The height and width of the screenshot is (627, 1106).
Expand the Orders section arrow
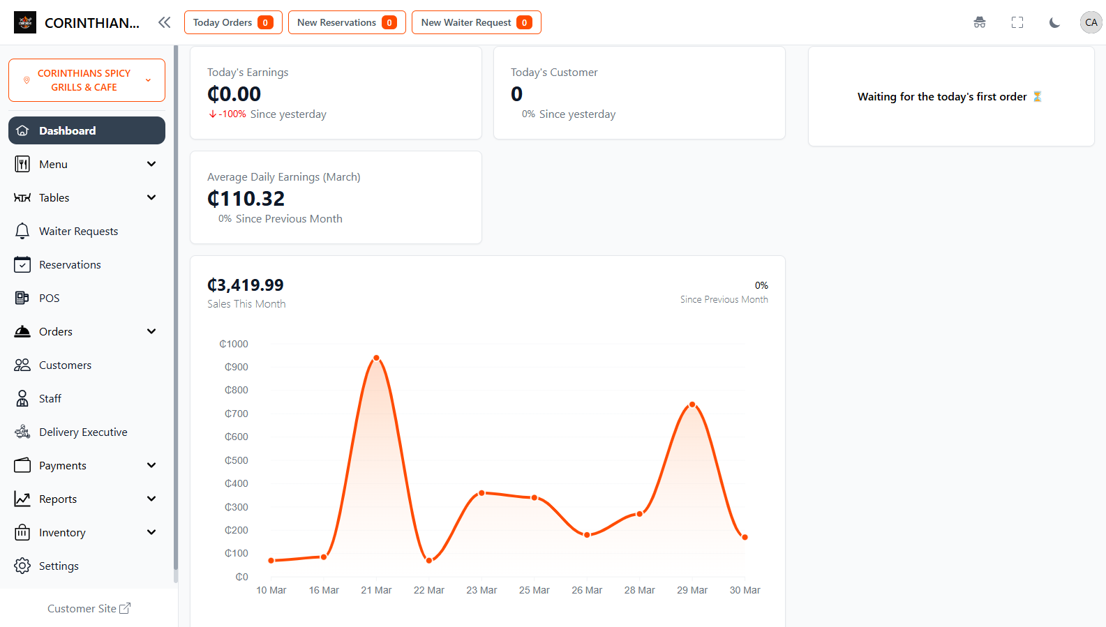pos(151,331)
